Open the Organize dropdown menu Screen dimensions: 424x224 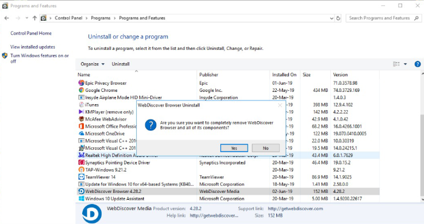click(92, 64)
